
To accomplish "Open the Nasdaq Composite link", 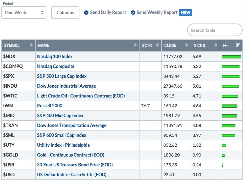I will point(56,66).
